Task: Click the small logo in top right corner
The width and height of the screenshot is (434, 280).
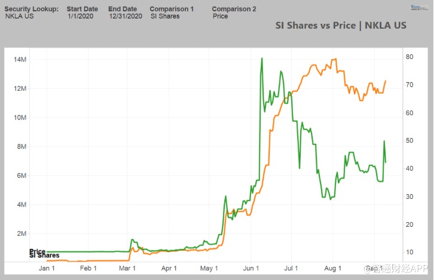Action: (x=419, y=8)
